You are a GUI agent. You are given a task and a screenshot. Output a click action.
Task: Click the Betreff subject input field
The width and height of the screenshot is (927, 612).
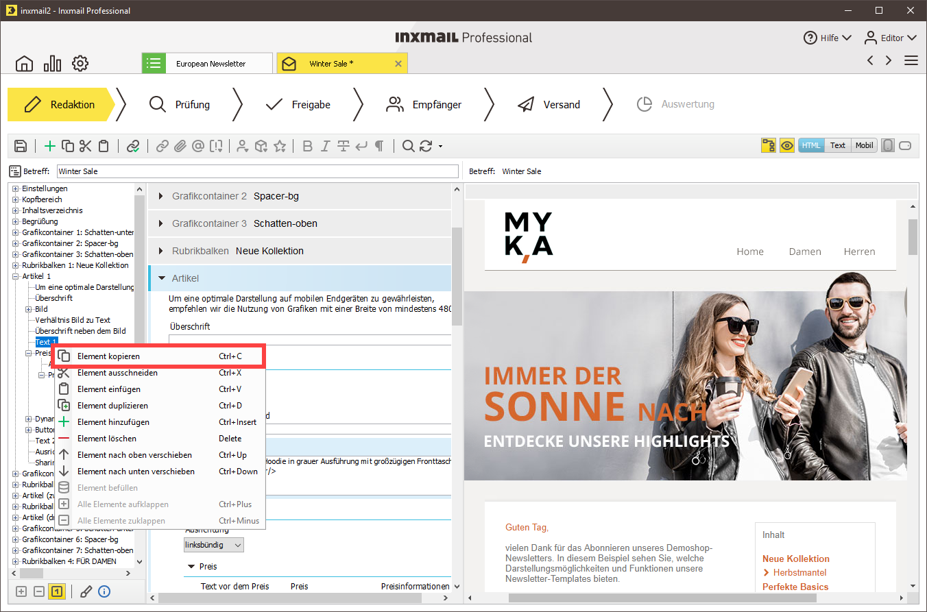tap(257, 171)
